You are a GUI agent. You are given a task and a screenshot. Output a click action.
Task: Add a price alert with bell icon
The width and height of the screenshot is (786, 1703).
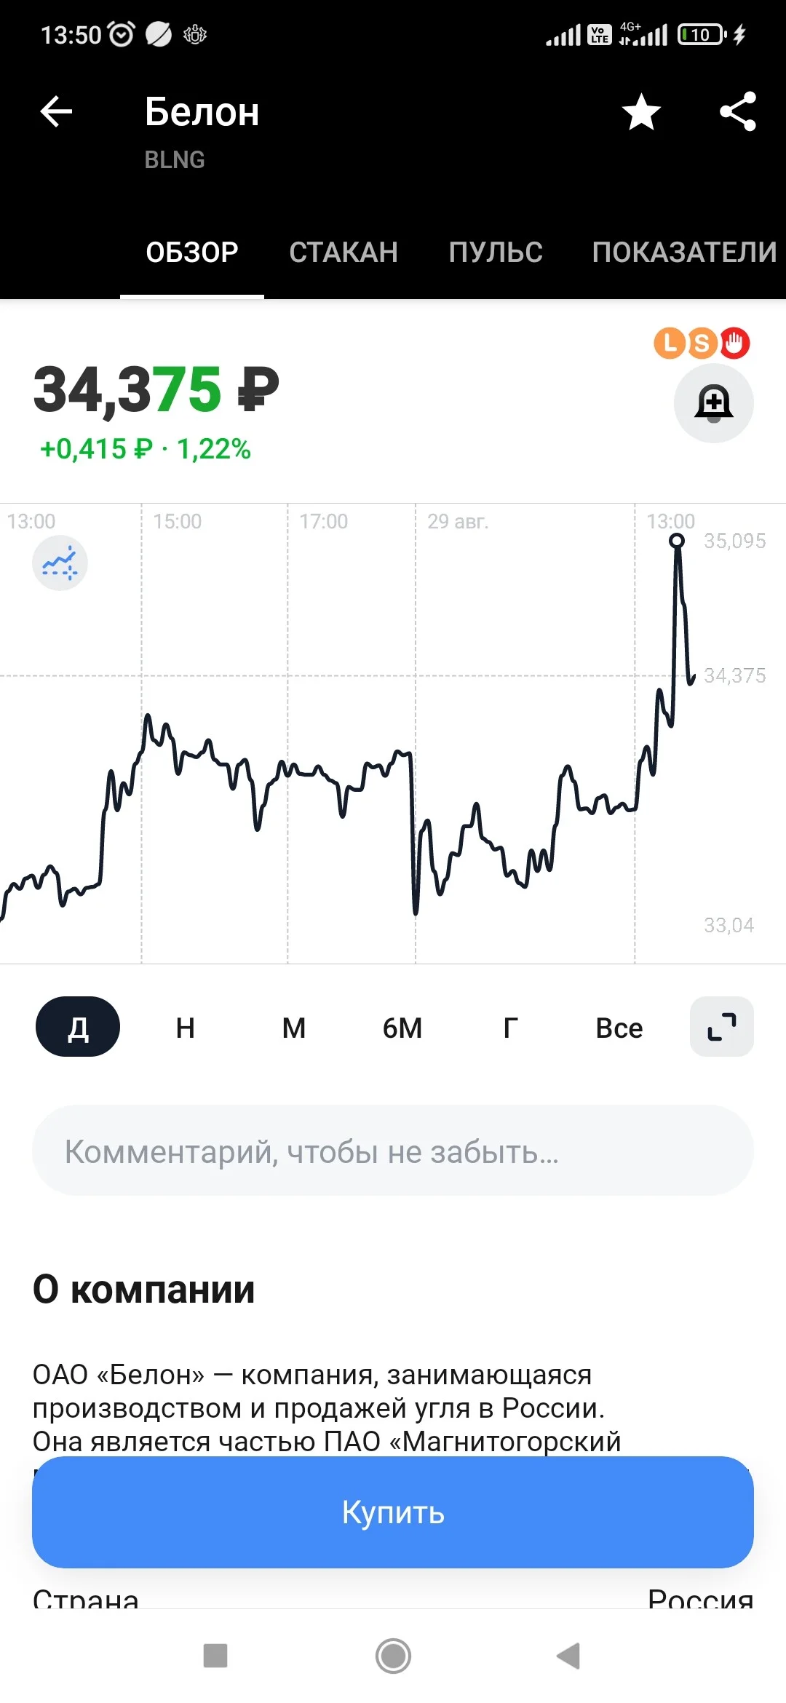click(713, 403)
